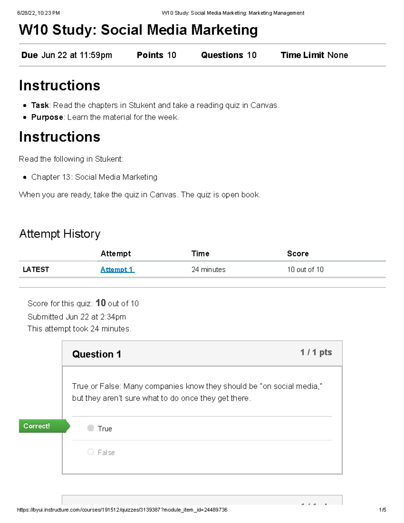Click the 10 out of 10 score
404x523 pixels.
pyautogui.click(x=305, y=269)
